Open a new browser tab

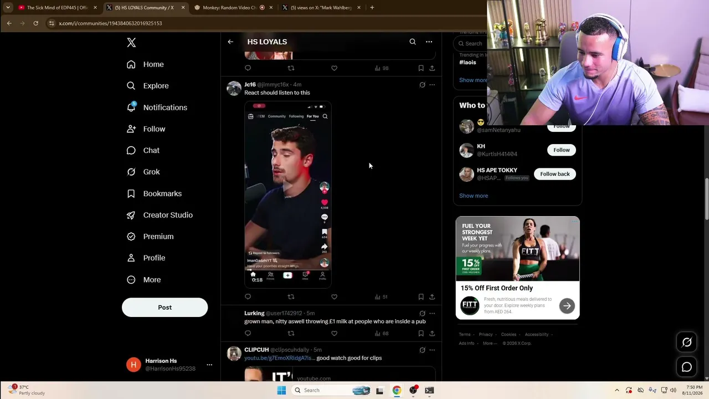(372, 8)
